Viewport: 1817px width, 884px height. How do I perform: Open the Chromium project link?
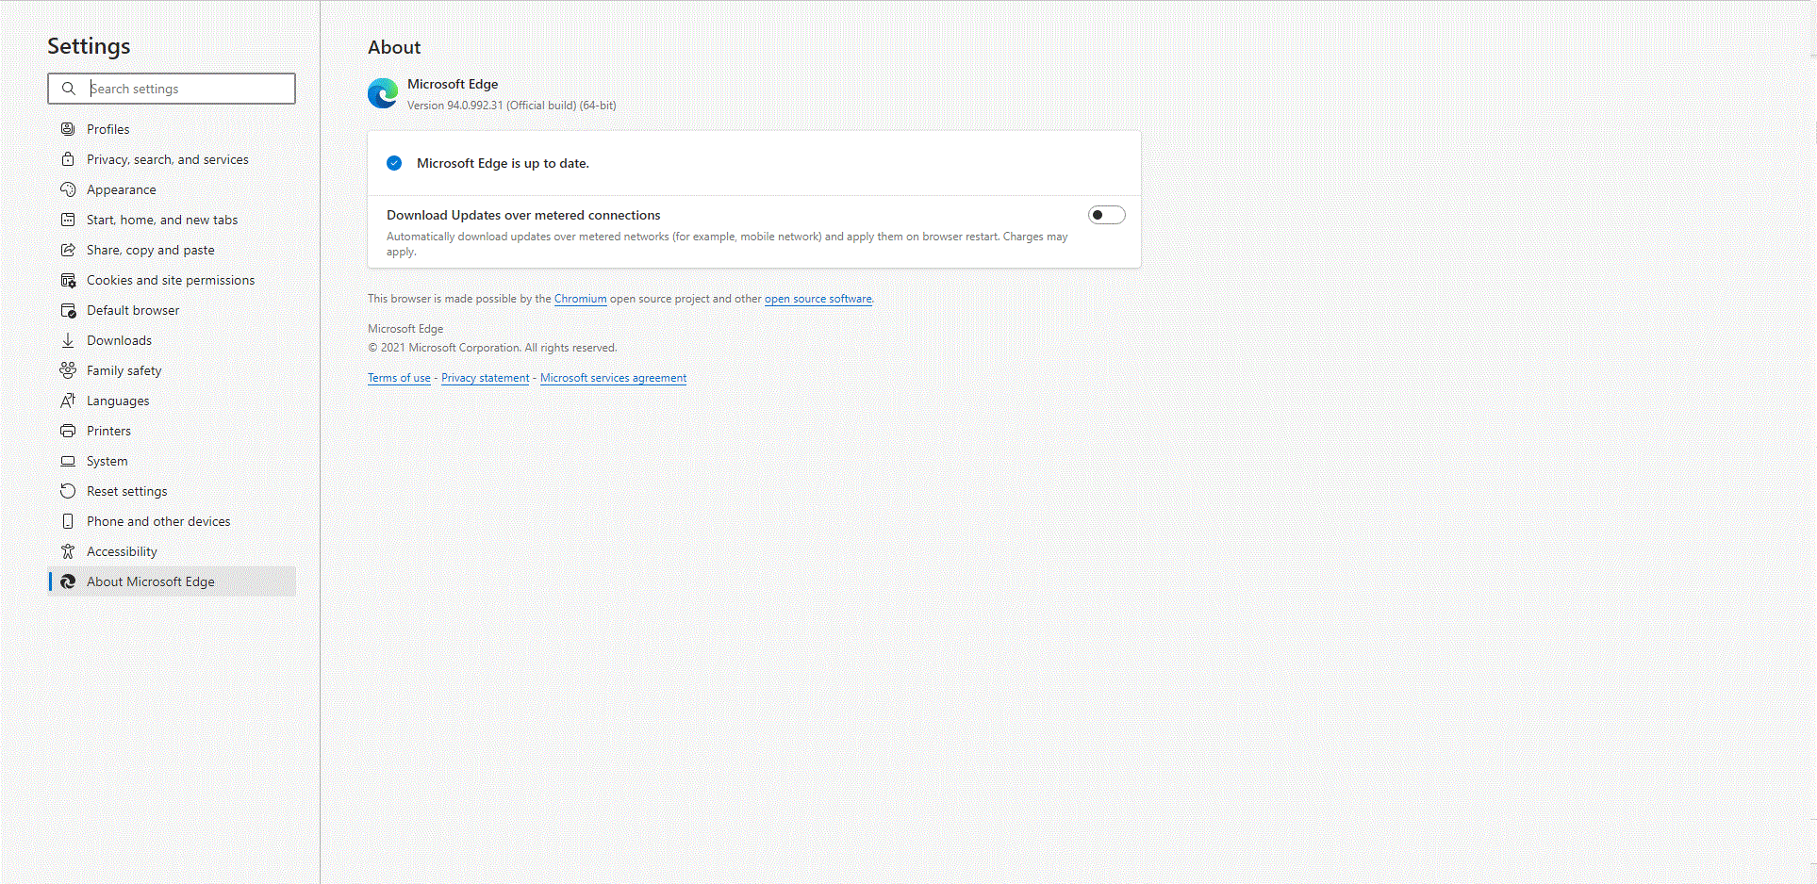tap(581, 299)
